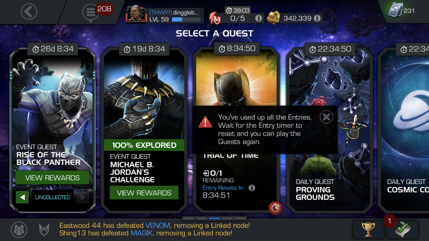Dismiss the entries used up warning
Image resolution: width=429 pixels, height=241 pixels.
pyautogui.click(x=326, y=117)
